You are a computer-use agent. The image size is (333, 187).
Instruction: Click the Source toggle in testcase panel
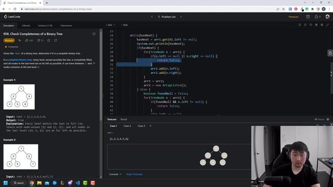pyautogui.click(x=319, y=119)
